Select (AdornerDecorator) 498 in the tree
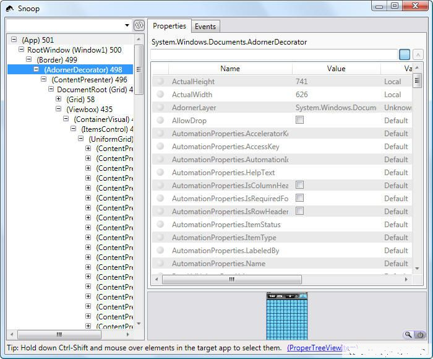 83,70
